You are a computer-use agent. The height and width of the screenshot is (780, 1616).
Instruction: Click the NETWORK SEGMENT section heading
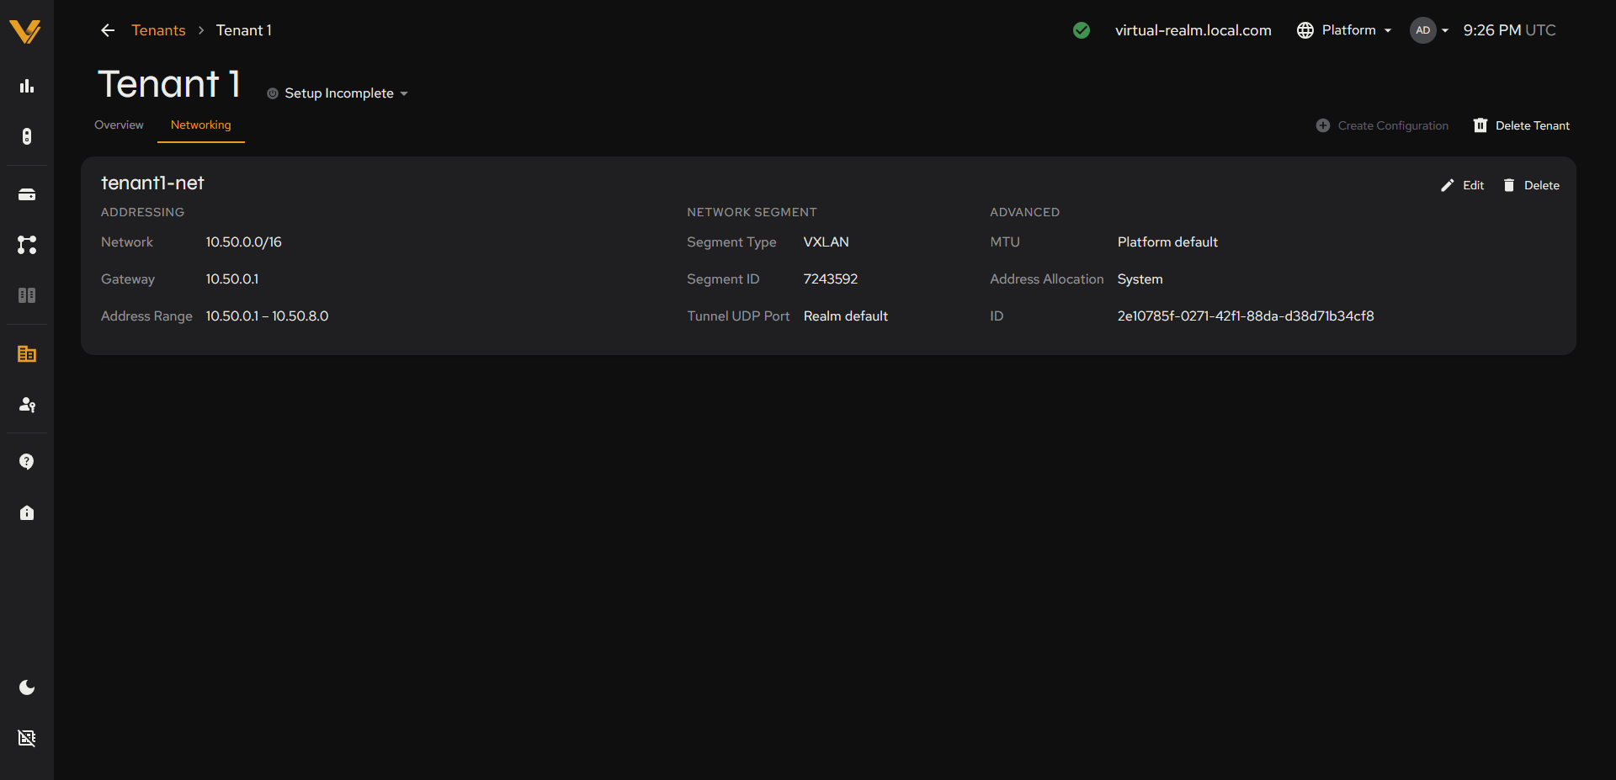tap(752, 212)
